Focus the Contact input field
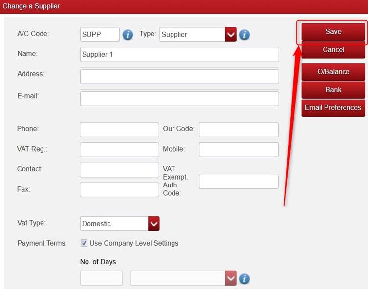368x289 pixels. (119, 170)
